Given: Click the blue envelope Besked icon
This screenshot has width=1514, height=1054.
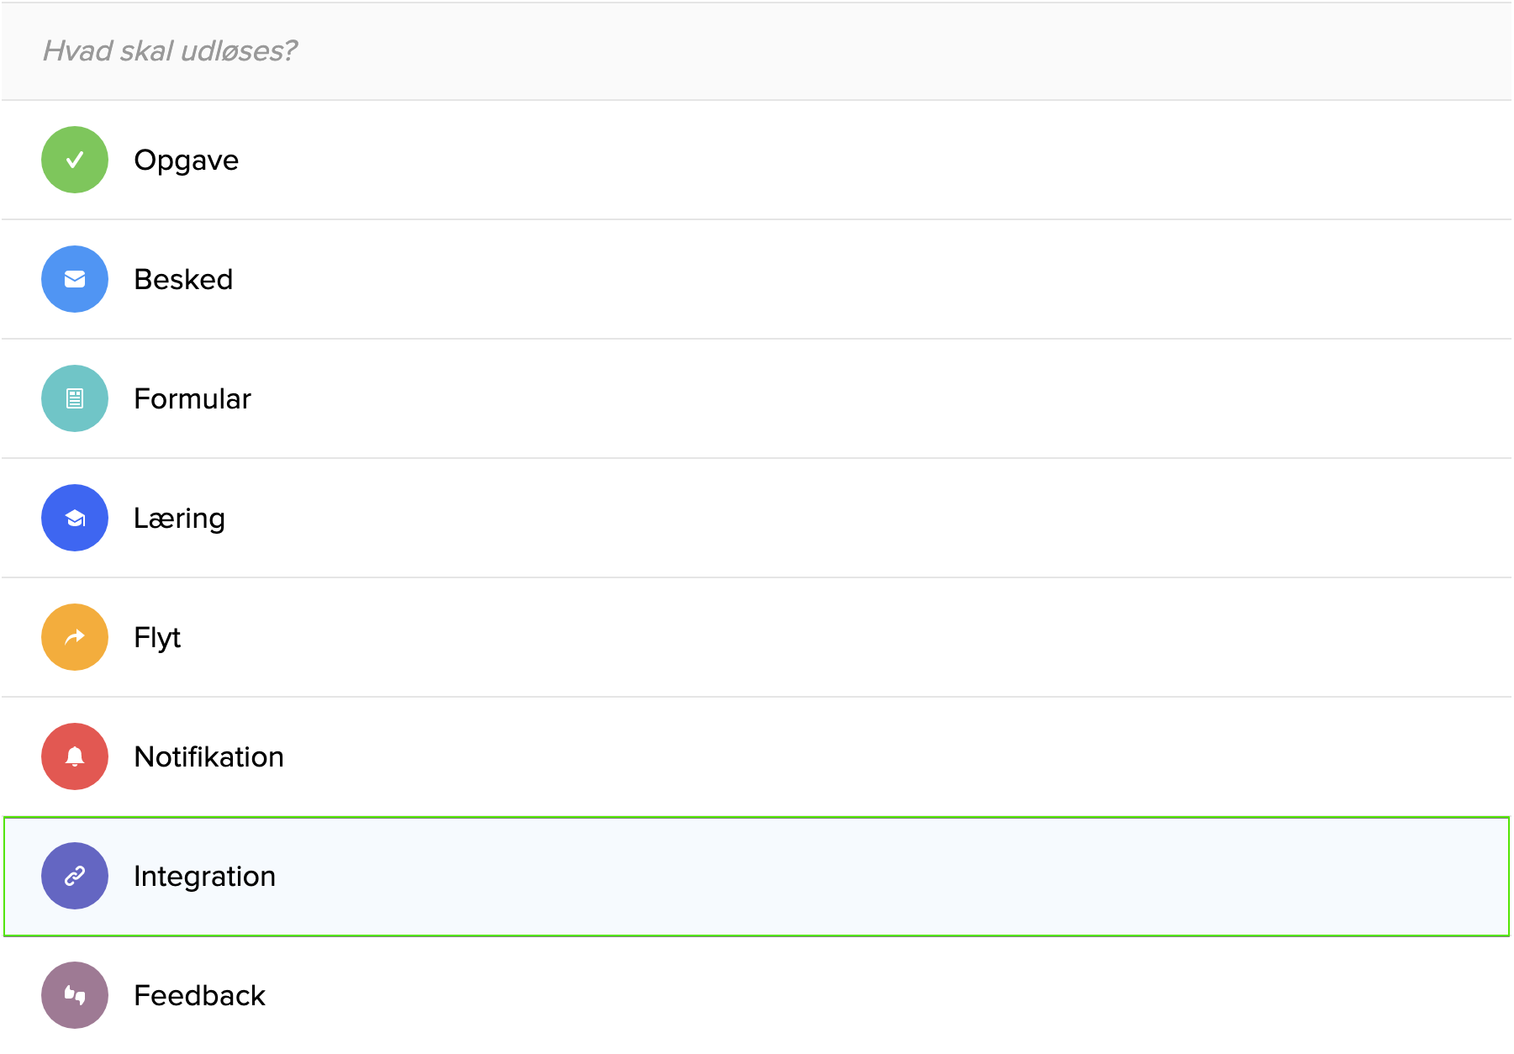Looking at the screenshot, I should tap(75, 279).
